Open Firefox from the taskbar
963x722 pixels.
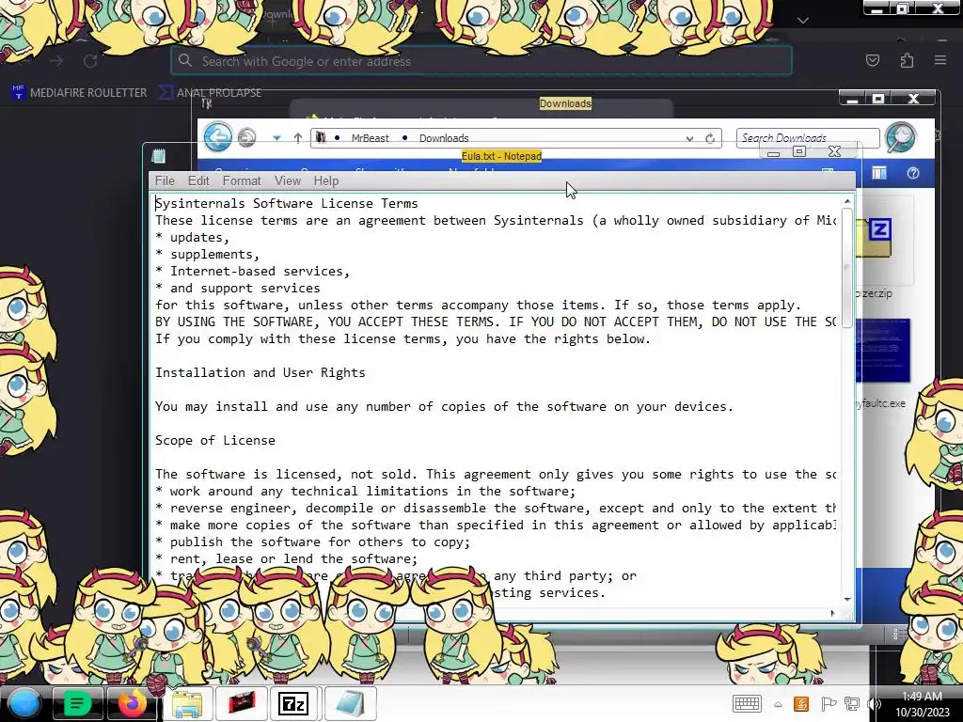[x=132, y=703]
